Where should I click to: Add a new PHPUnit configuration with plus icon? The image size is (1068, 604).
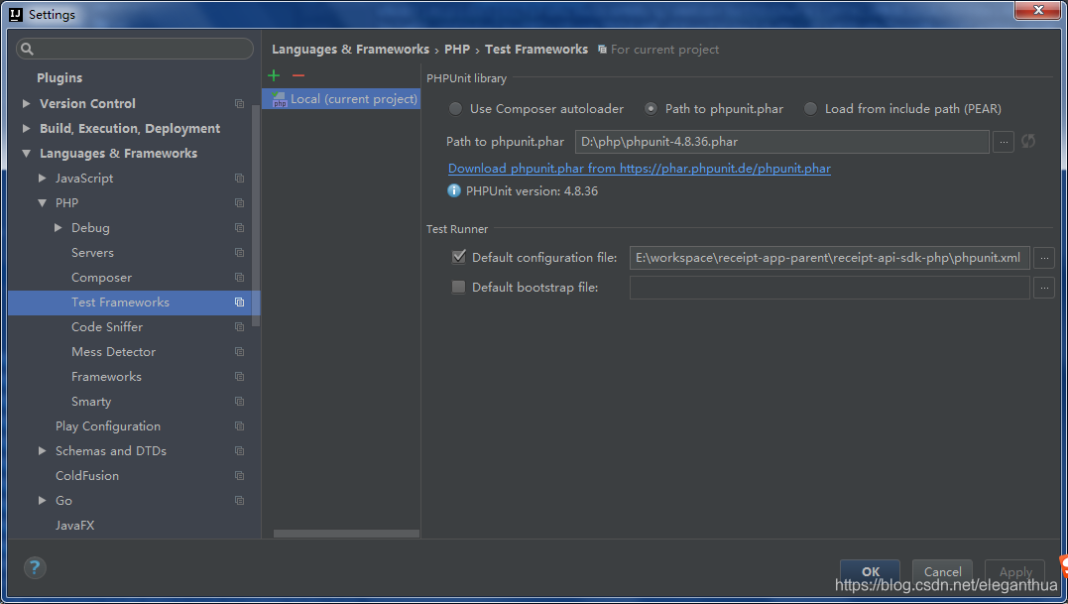point(273,74)
